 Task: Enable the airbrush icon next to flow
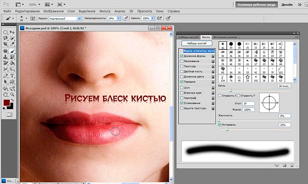[159, 18]
